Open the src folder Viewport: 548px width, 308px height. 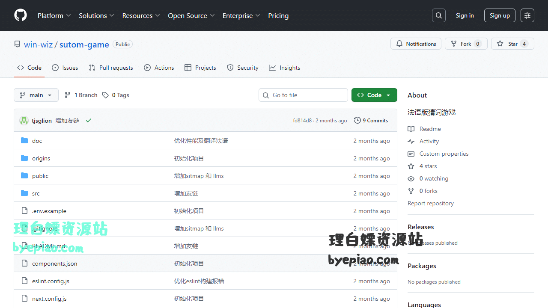click(36, 193)
